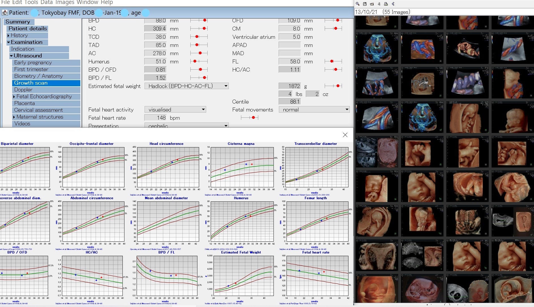Click the left chevron collapse icon
534x307 pixels.
393,4
